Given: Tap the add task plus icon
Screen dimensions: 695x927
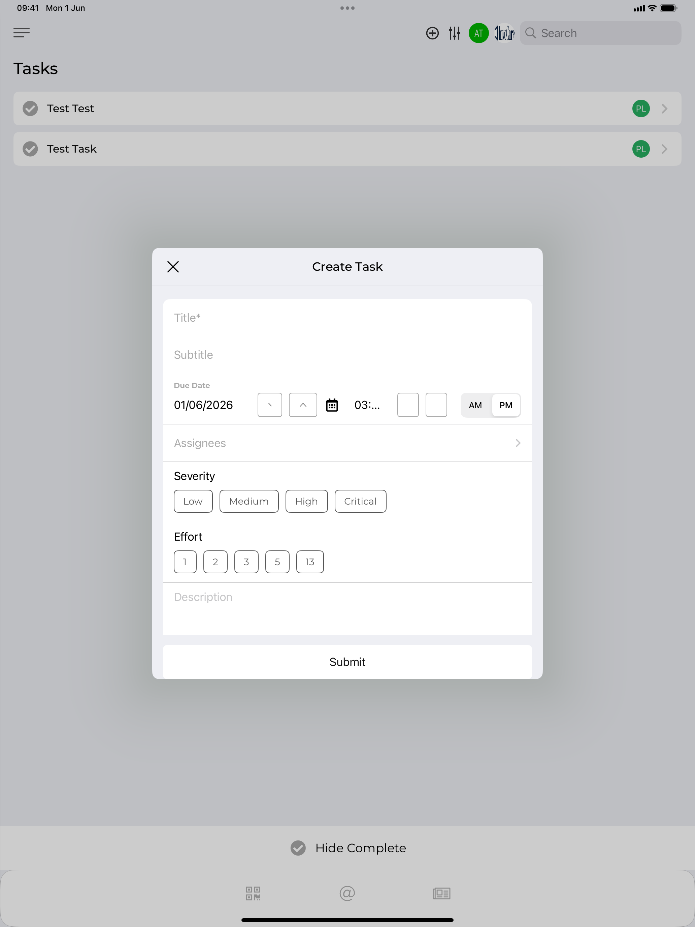Looking at the screenshot, I should point(432,33).
